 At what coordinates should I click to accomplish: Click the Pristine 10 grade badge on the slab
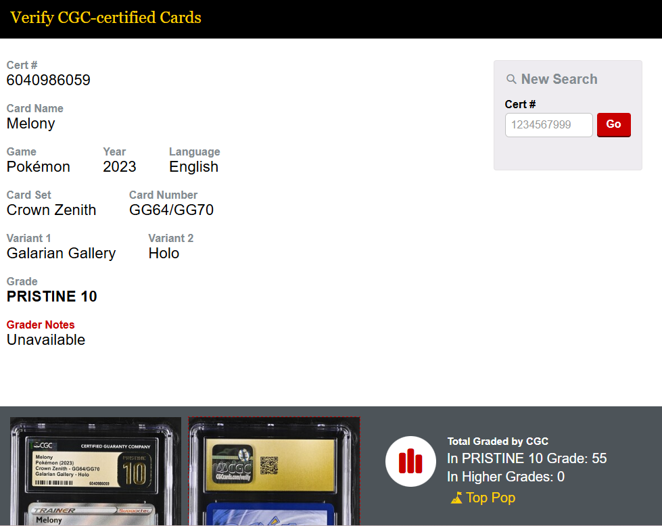pos(135,471)
